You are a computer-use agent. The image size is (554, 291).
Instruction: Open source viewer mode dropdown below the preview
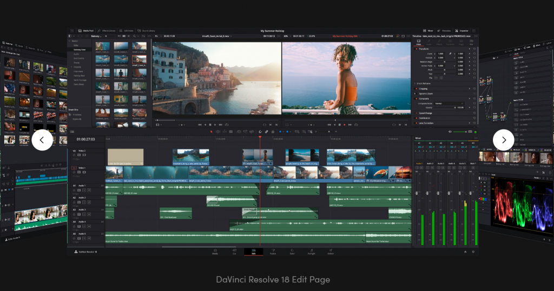click(x=159, y=125)
